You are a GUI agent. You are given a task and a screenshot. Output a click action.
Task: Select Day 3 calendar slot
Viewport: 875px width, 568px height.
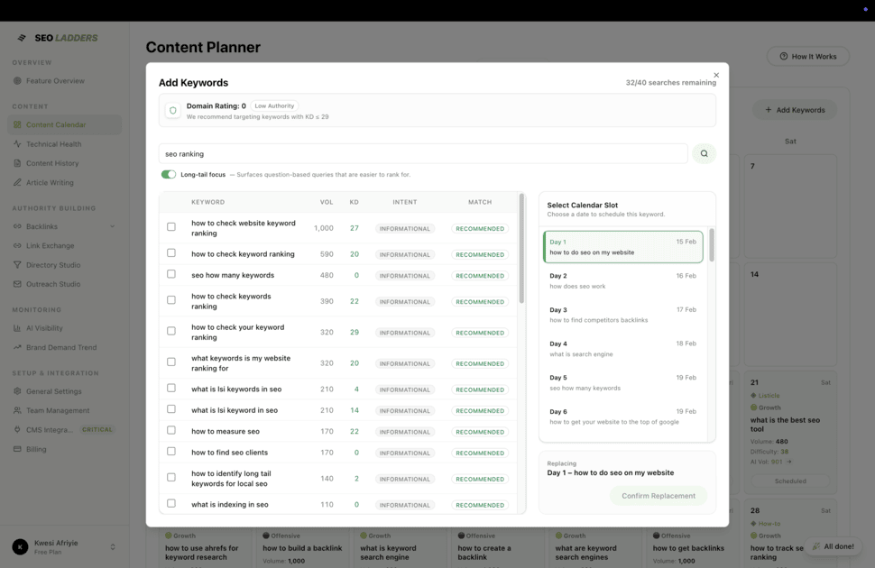coord(622,315)
